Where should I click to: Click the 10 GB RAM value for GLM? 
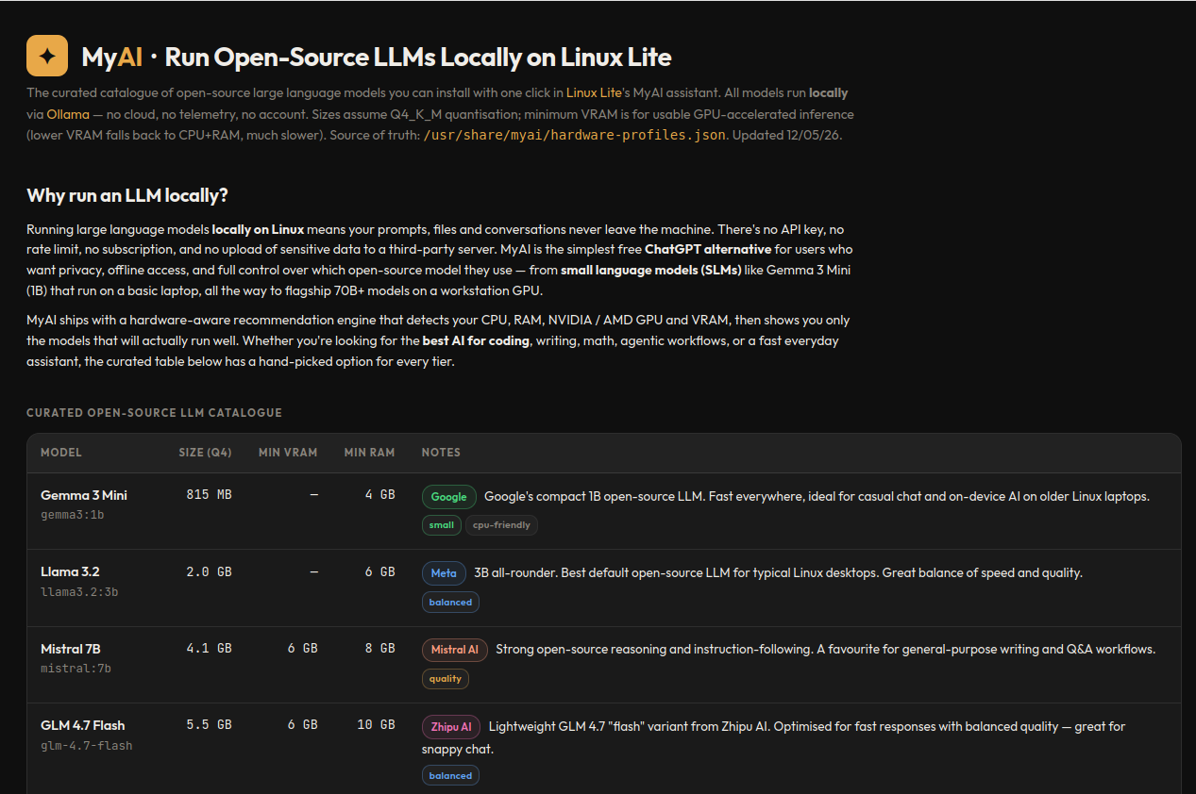(377, 725)
